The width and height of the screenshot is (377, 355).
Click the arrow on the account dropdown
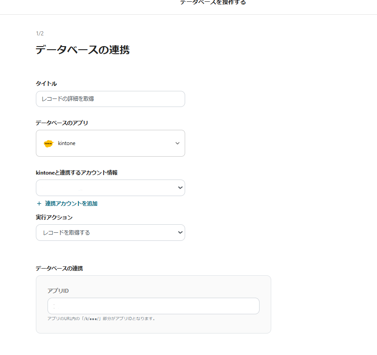click(180, 188)
